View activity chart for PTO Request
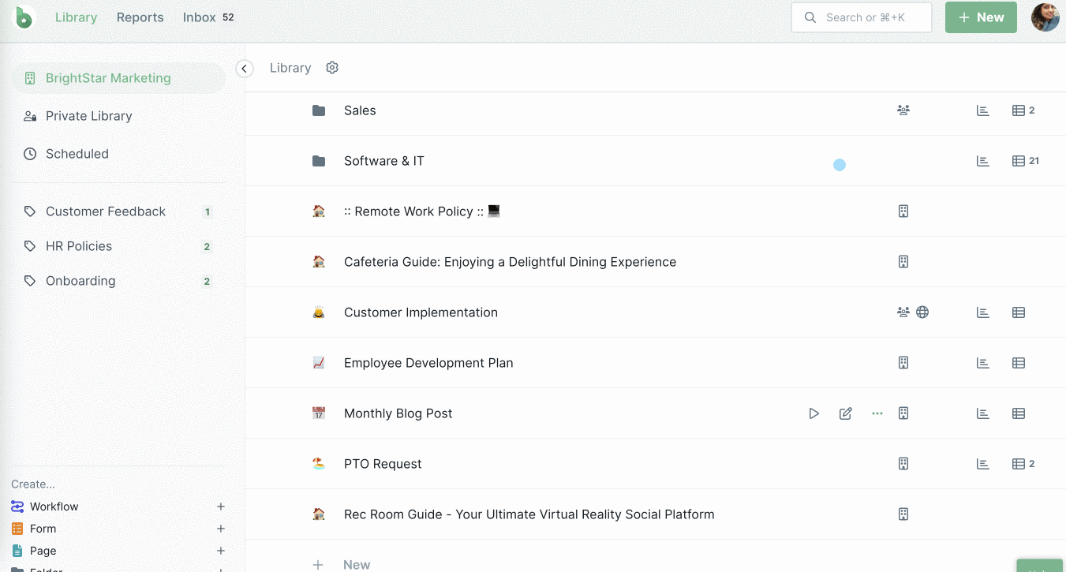The image size is (1066, 572). (x=982, y=463)
